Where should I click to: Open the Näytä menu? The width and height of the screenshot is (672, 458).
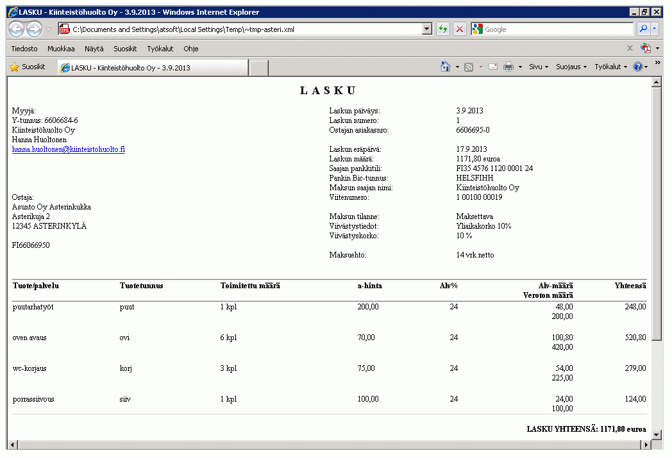coord(94,49)
